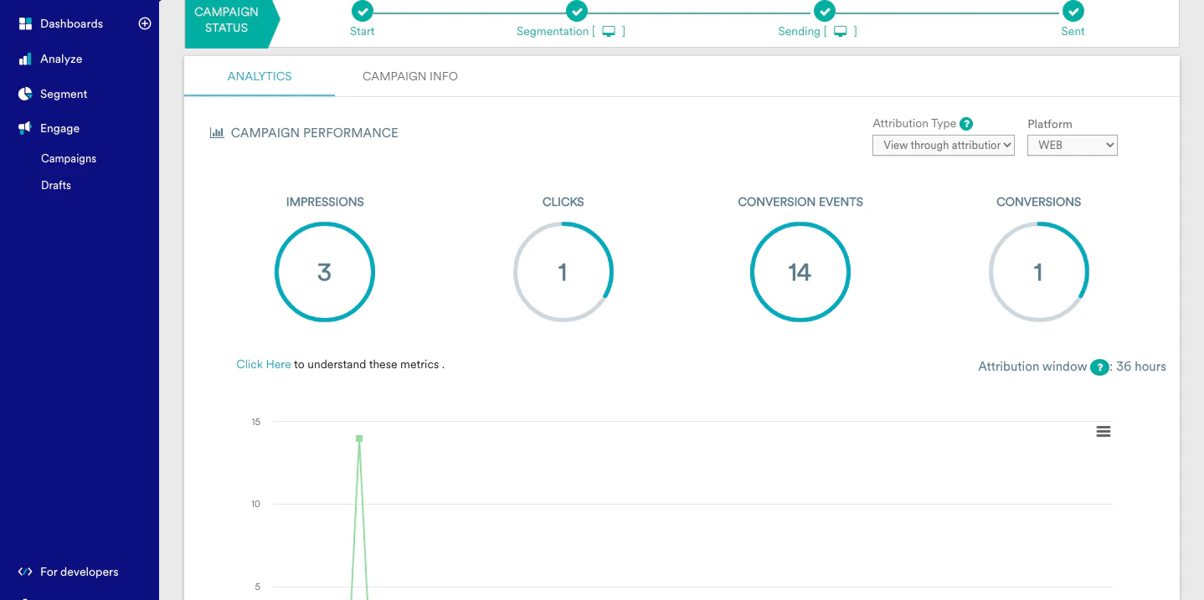
Task: Open the Drafts section
Action: pyautogui.click(x=55, y=185)
